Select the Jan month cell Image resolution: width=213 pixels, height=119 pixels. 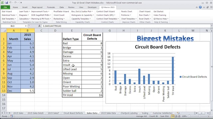click(14, 43)
